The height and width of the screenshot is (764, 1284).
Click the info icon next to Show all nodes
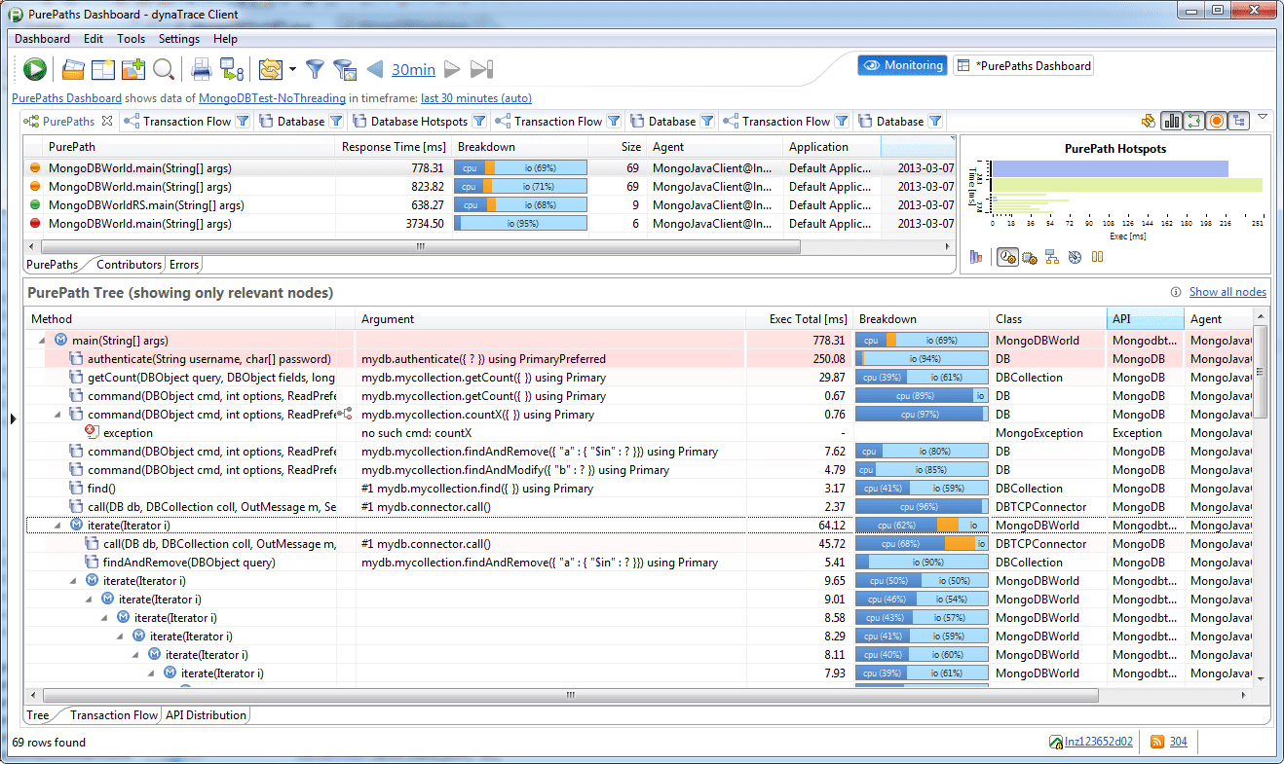point(1177,292)
